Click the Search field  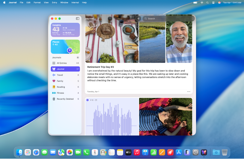tap(168, 19)
